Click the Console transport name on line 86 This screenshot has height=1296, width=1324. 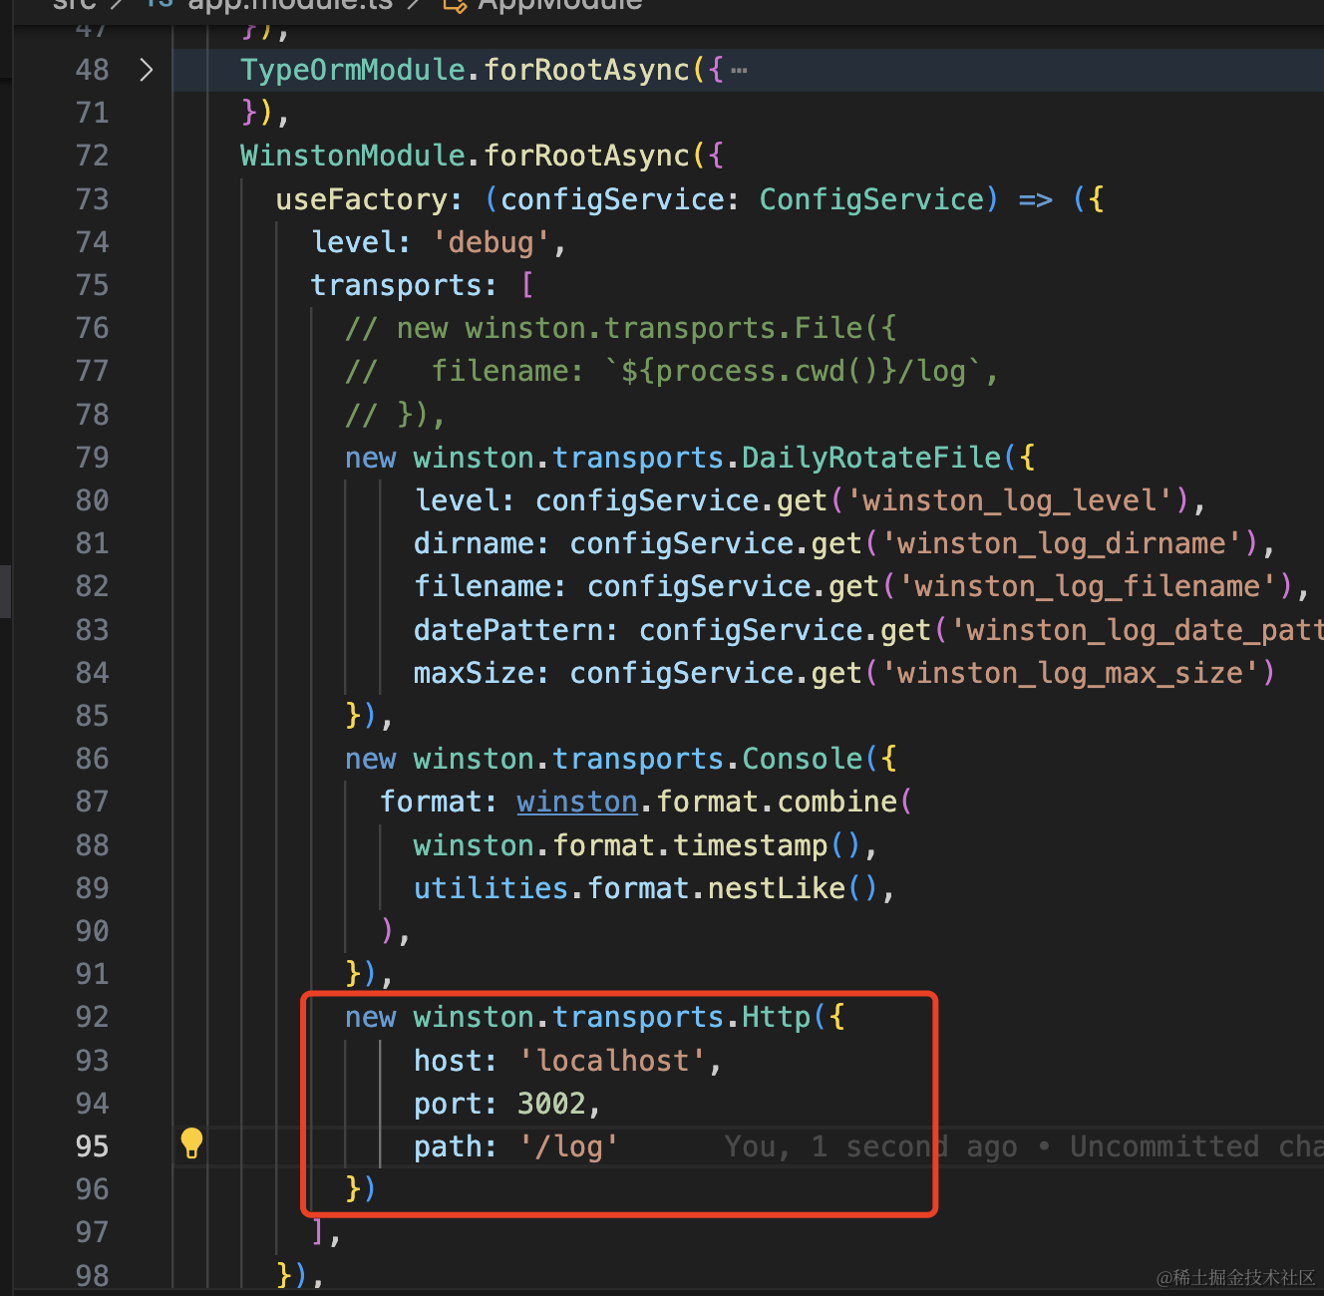pyautogui.click(x=802, y=759)
